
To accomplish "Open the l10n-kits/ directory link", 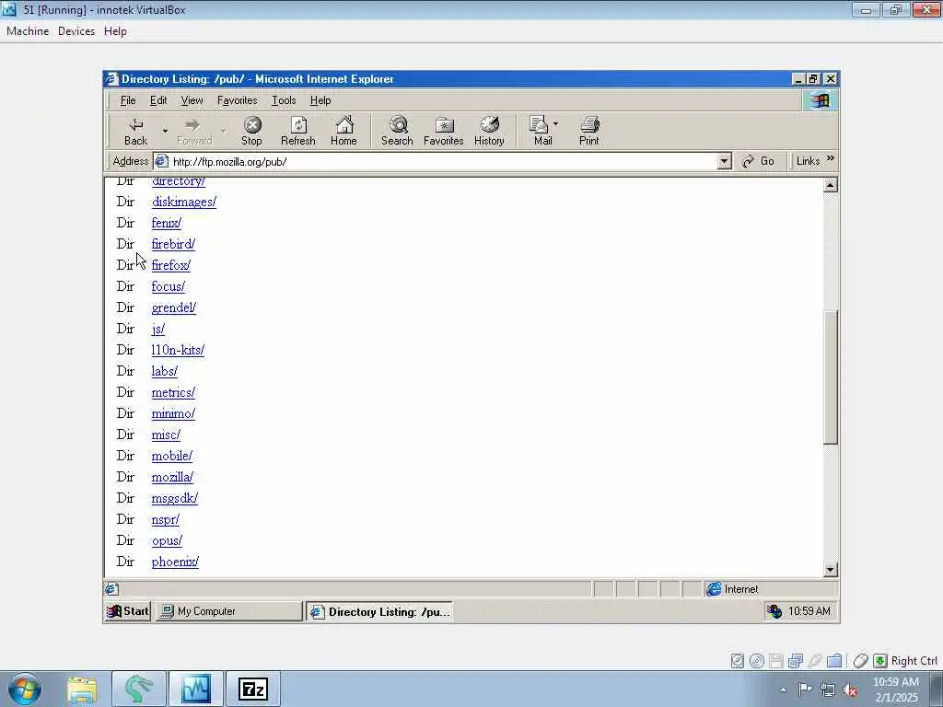I will pos(178,350).
